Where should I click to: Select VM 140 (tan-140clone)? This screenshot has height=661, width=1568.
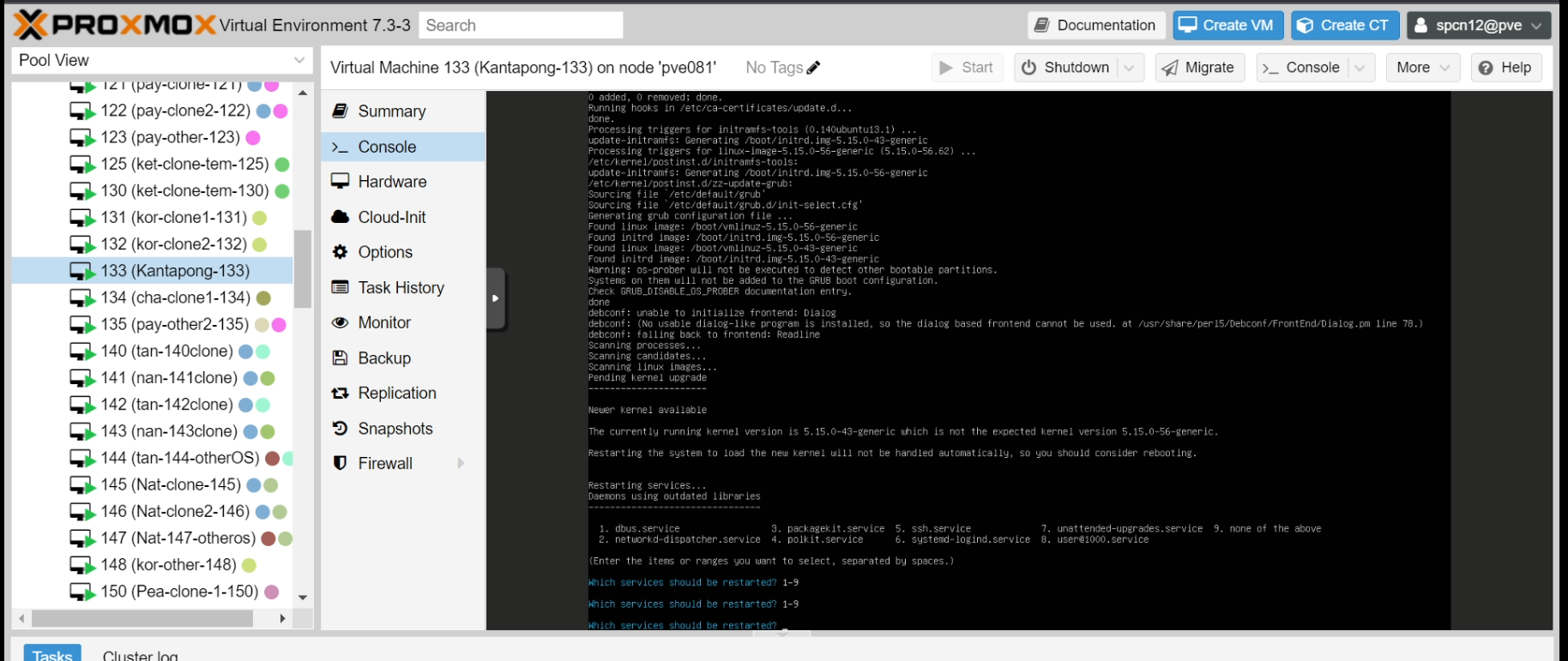pyautogui.click(x=152, y=351)
